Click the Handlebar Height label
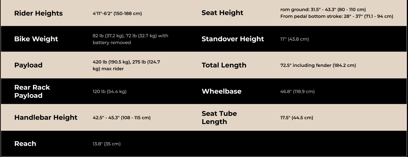Viewport: 408px width, 157px height. coord(46,117)
